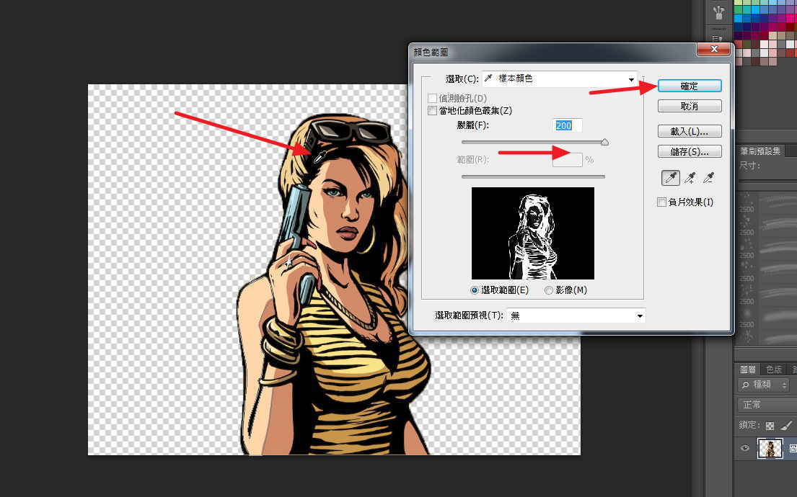This screenshot has width=797, height=497.
Task: Enable 當地化顏色叢集(Z) checkbox
Action: [433, 111]
